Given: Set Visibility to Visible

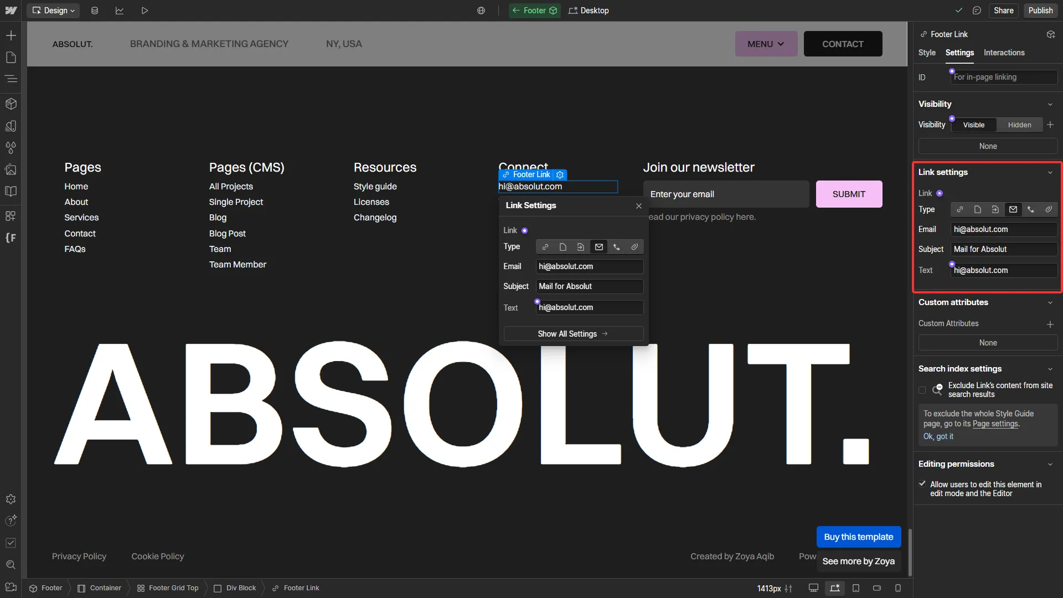Looking at the screenshot, I should coord(974,125).
